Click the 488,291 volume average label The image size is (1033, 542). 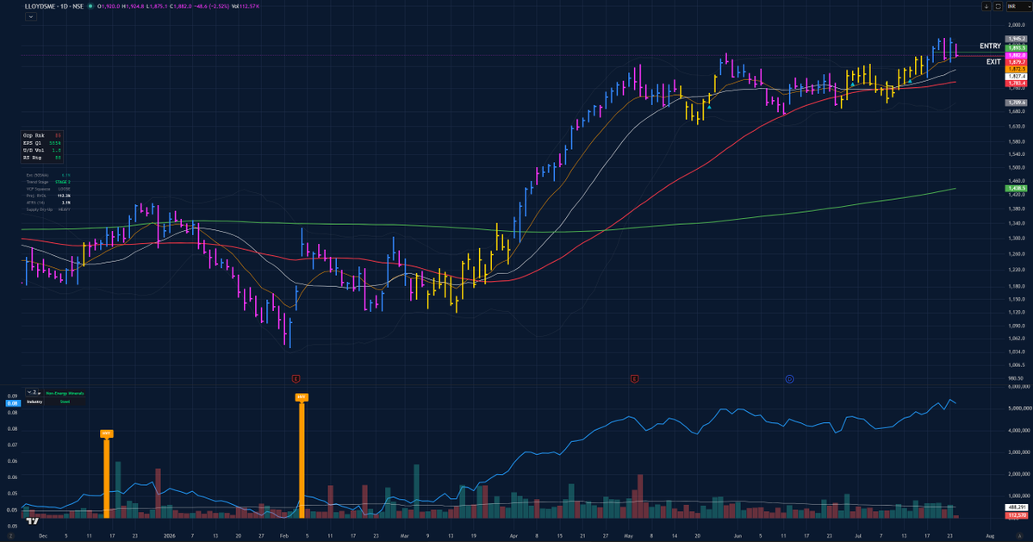(x=1016, y=508)
